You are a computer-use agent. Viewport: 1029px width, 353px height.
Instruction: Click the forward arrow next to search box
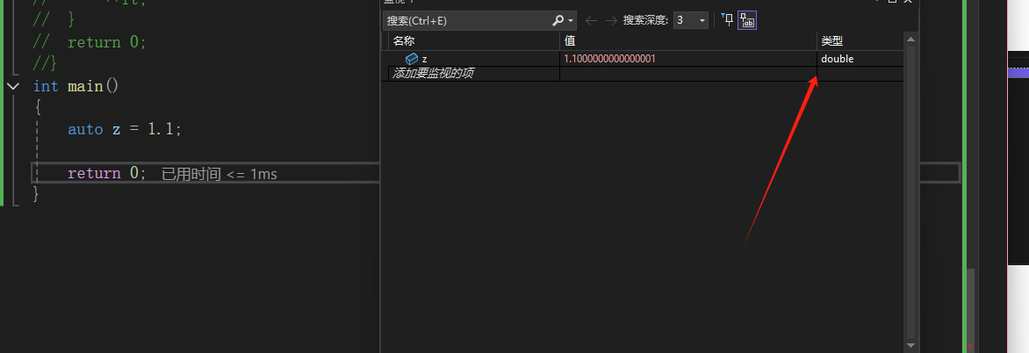pos(611,20)
